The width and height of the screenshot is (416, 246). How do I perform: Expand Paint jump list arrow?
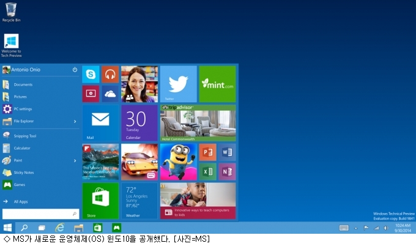tap(75, 160)
